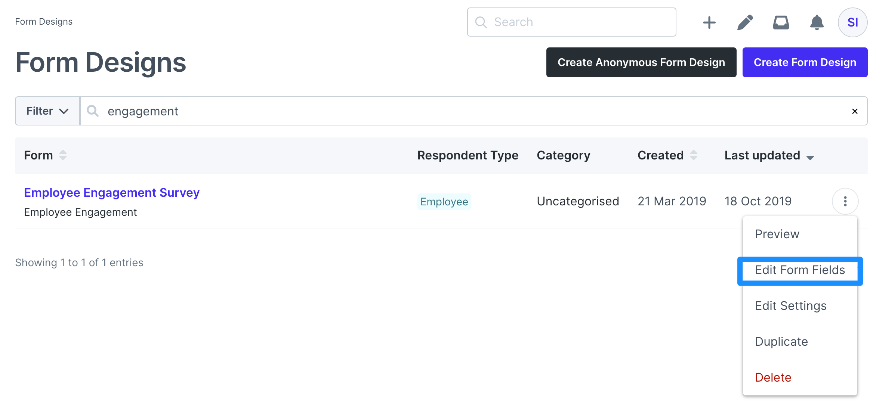Click the Category column header
873x404 pixels.
(563, 155)
